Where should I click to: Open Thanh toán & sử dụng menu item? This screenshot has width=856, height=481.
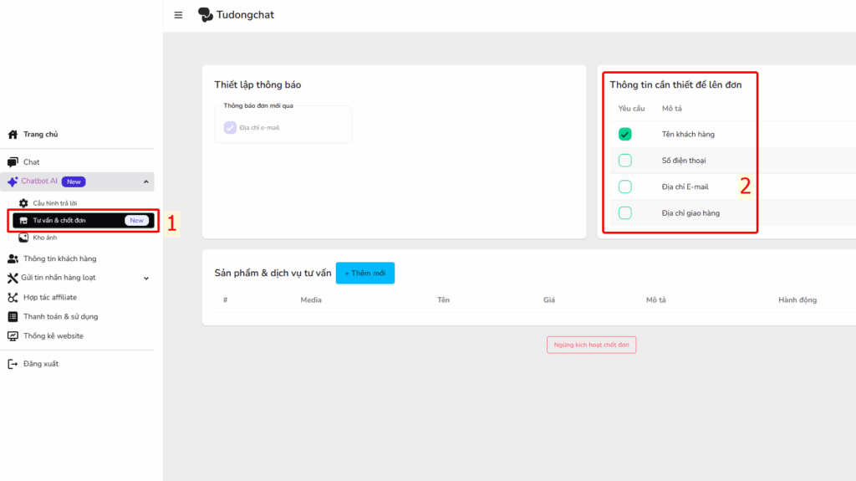pyautogui.click(x=60, y=316)
